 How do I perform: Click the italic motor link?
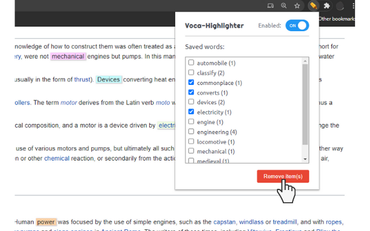point(69,103)
